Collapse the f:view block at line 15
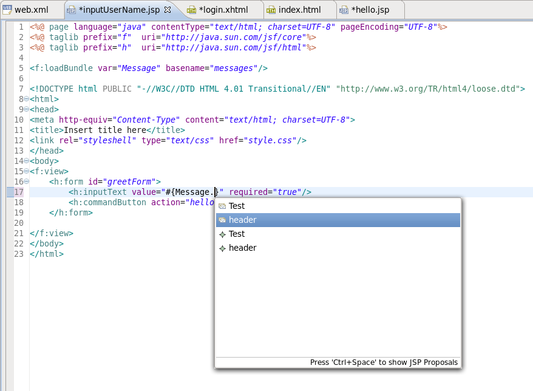 [x=27, y=171]
